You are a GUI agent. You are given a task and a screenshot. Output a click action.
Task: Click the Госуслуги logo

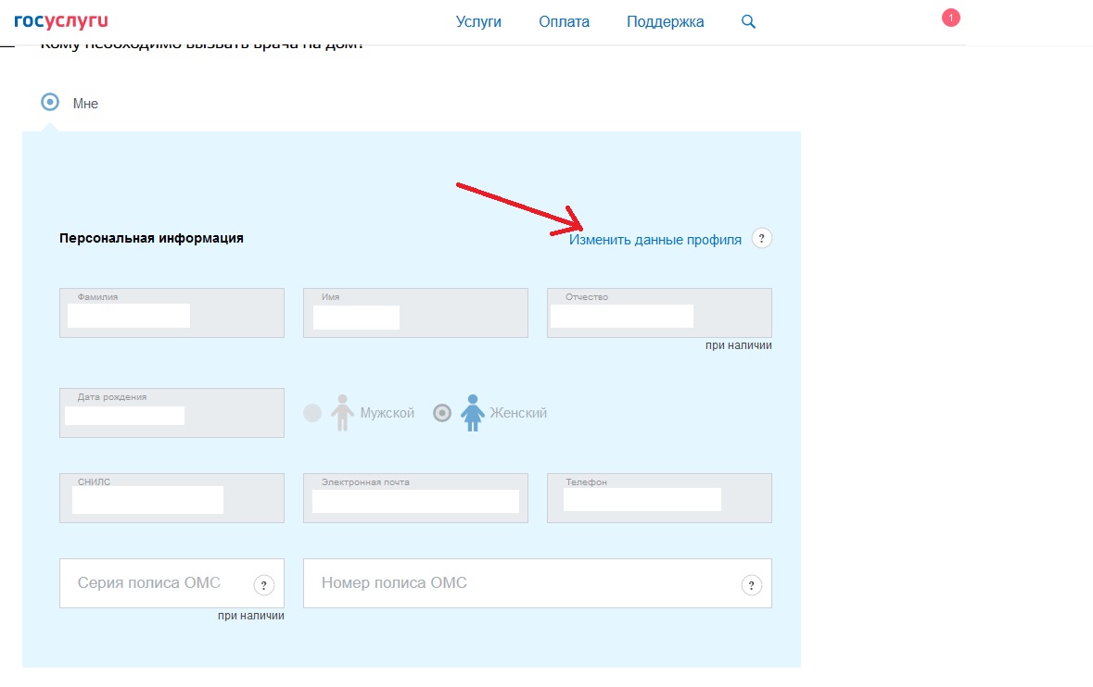pos(60,20)
